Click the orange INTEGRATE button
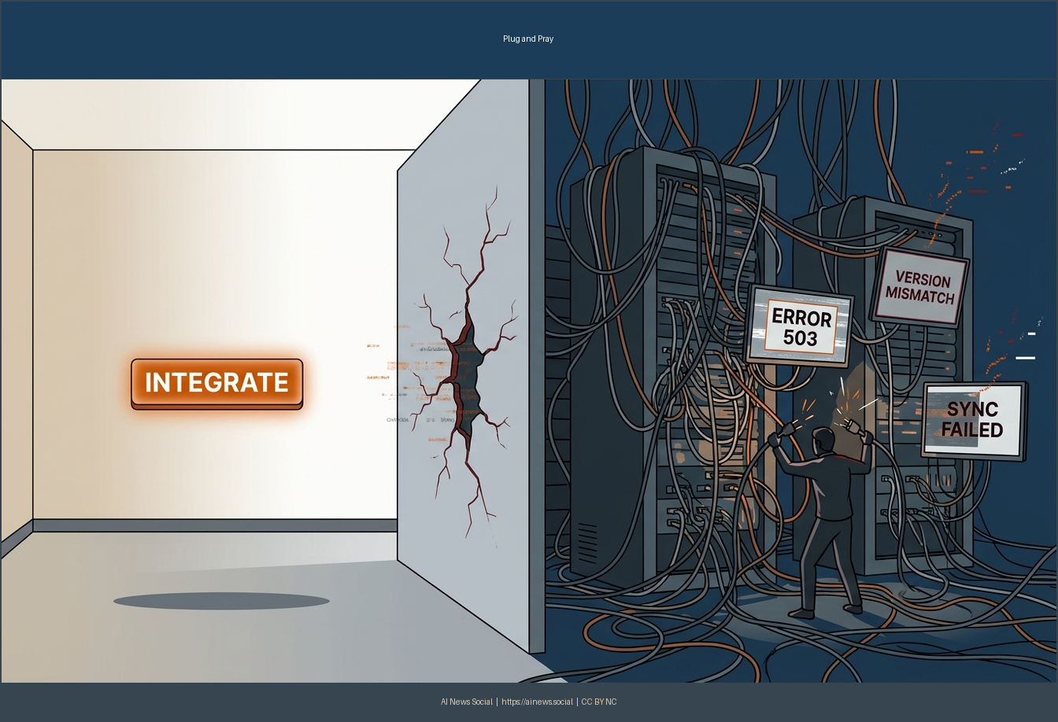The height and width of the screenshot is (722, 1058). pos(216,383)
